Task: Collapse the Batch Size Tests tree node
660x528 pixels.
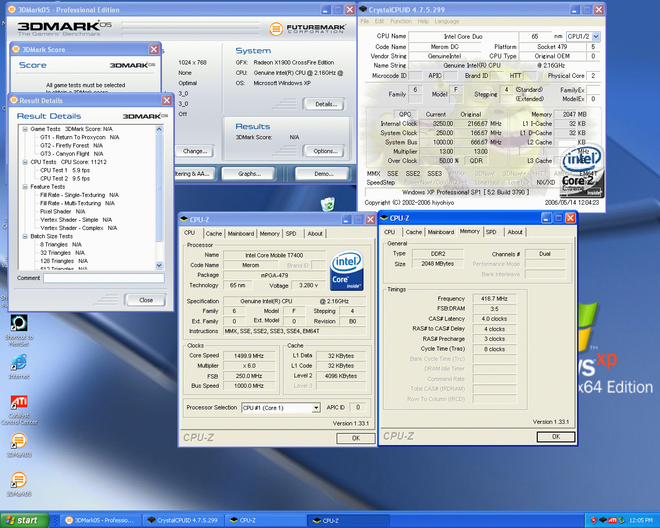Action: point(25,236)
